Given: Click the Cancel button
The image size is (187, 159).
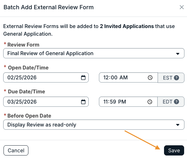Looking at the screenshot, I should coord(16,150).
